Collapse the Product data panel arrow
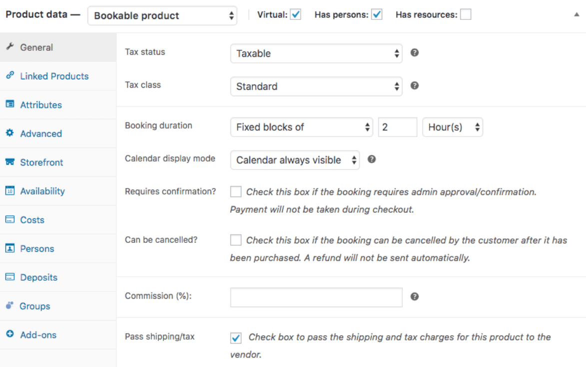The image size is (586, 367). coord(577,15)
